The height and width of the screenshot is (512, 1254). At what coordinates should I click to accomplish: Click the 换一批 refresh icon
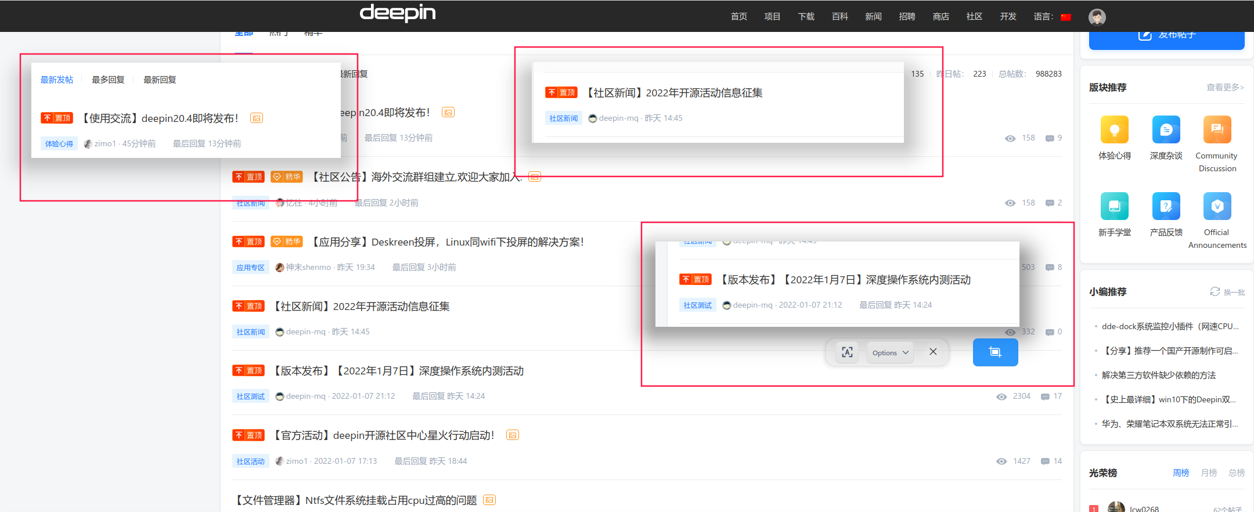[1215, 291]
